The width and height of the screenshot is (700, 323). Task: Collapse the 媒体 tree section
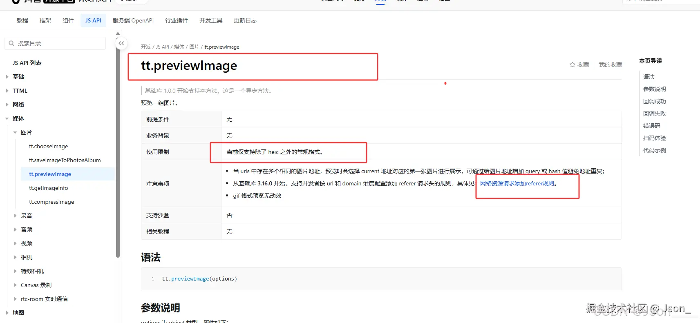click(x=7, y=118)
